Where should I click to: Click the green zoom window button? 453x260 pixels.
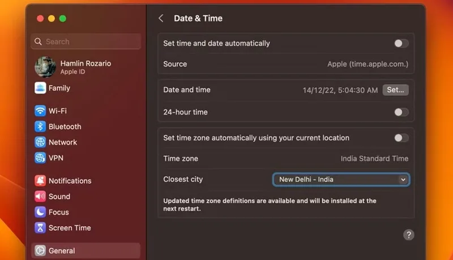click(63, 19)
